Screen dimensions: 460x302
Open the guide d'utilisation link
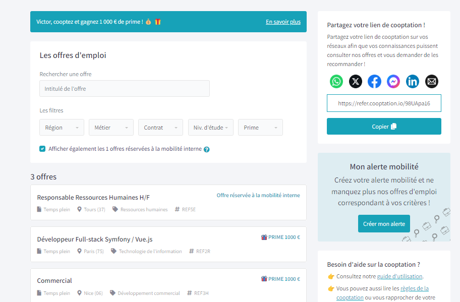[x=399, y=276]
